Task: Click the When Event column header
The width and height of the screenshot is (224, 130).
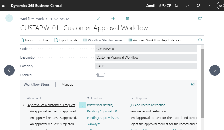Action: [x=34, y=98]
